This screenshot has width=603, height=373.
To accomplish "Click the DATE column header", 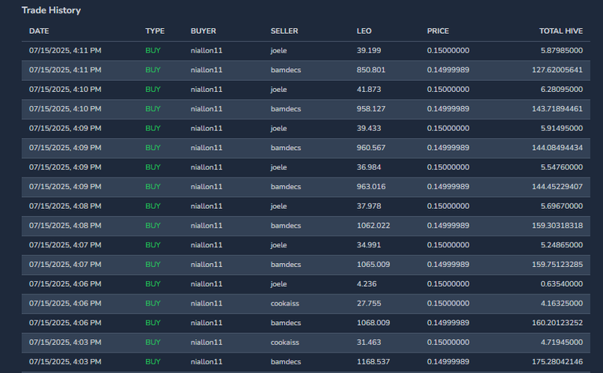I will (38, 31).
